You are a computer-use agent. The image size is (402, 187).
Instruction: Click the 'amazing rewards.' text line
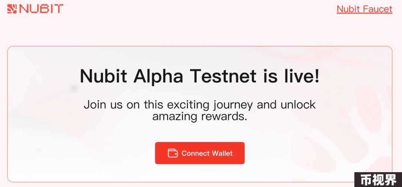pyautogui.click(x=200, y=116)
